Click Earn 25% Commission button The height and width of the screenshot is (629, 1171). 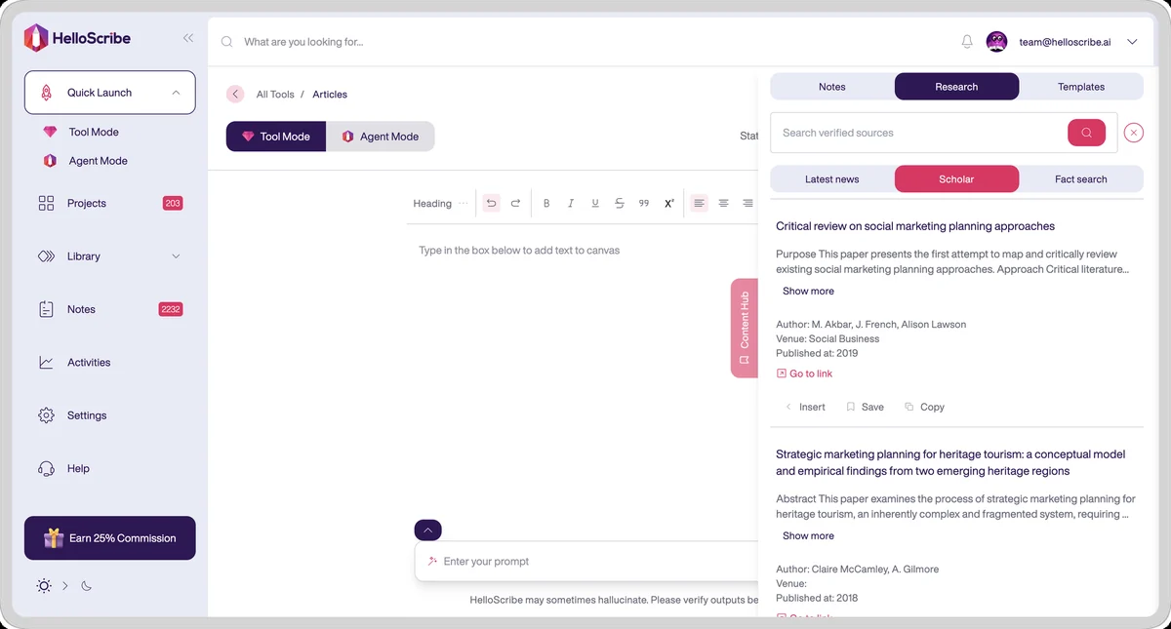click(109, 538)
